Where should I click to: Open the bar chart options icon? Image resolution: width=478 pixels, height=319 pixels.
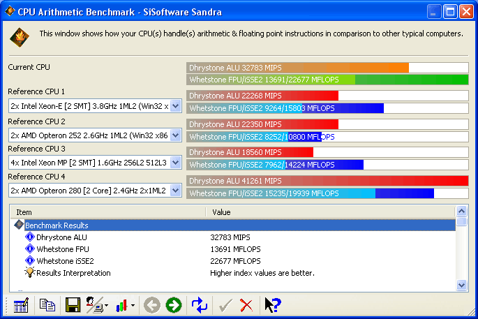(x=121, y=305)
